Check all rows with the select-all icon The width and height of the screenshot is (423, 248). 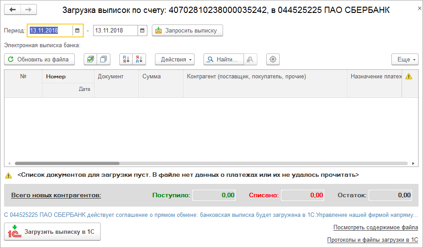point(91,59)
